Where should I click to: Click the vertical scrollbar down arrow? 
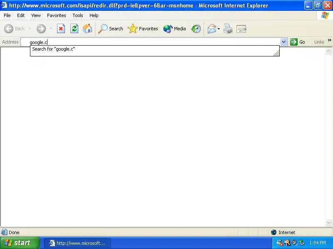(x=328, y=222)
